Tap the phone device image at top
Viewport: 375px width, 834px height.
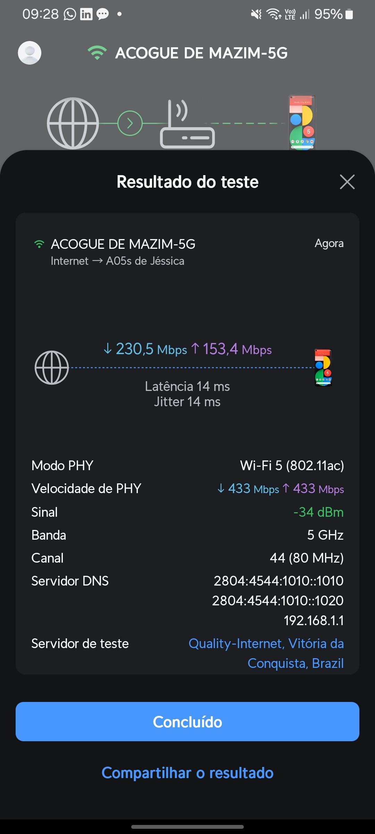click(x=302, y=122)
